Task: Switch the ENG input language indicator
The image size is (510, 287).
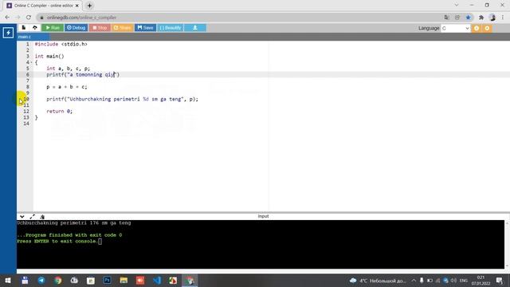Action: [464, 280]
